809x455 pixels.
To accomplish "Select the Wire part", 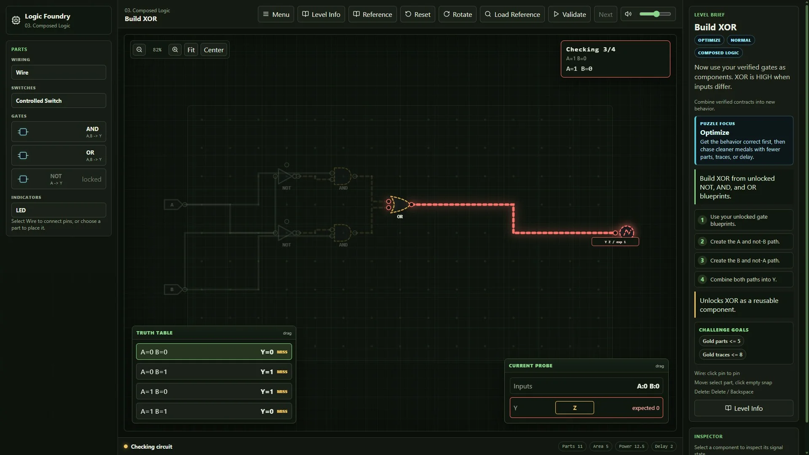I will coord(59,72).
